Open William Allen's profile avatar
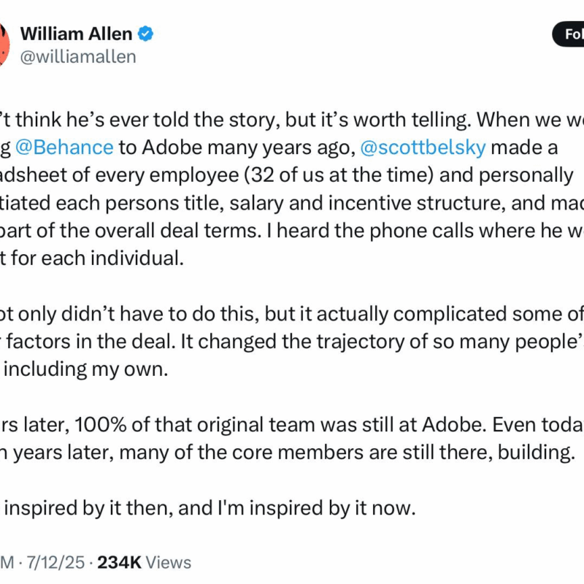This screenshot has height=584, width=584. click(x=4, y=44)
